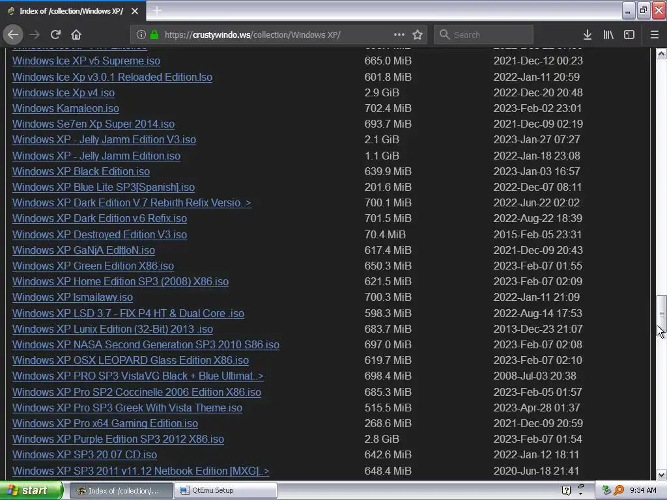
Task: Bookmark this page with the star
Action: [418, 35]
